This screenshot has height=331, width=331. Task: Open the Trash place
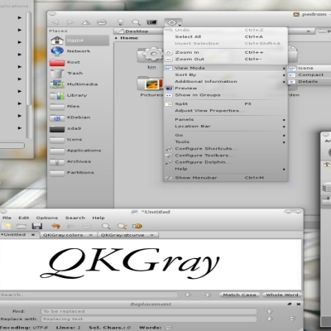point(80,74)
